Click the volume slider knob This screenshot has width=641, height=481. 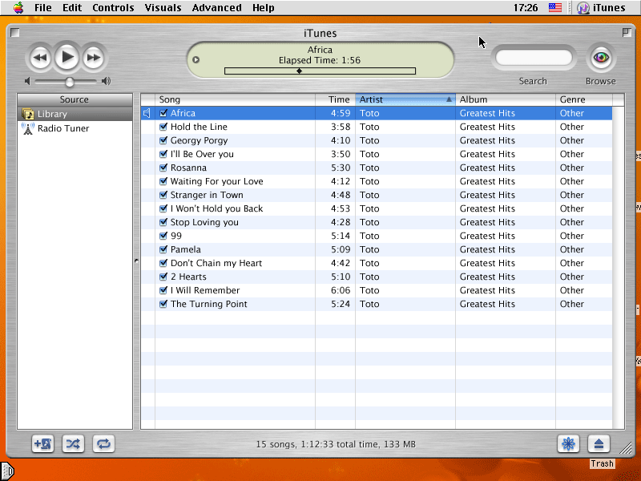point(70,82)
